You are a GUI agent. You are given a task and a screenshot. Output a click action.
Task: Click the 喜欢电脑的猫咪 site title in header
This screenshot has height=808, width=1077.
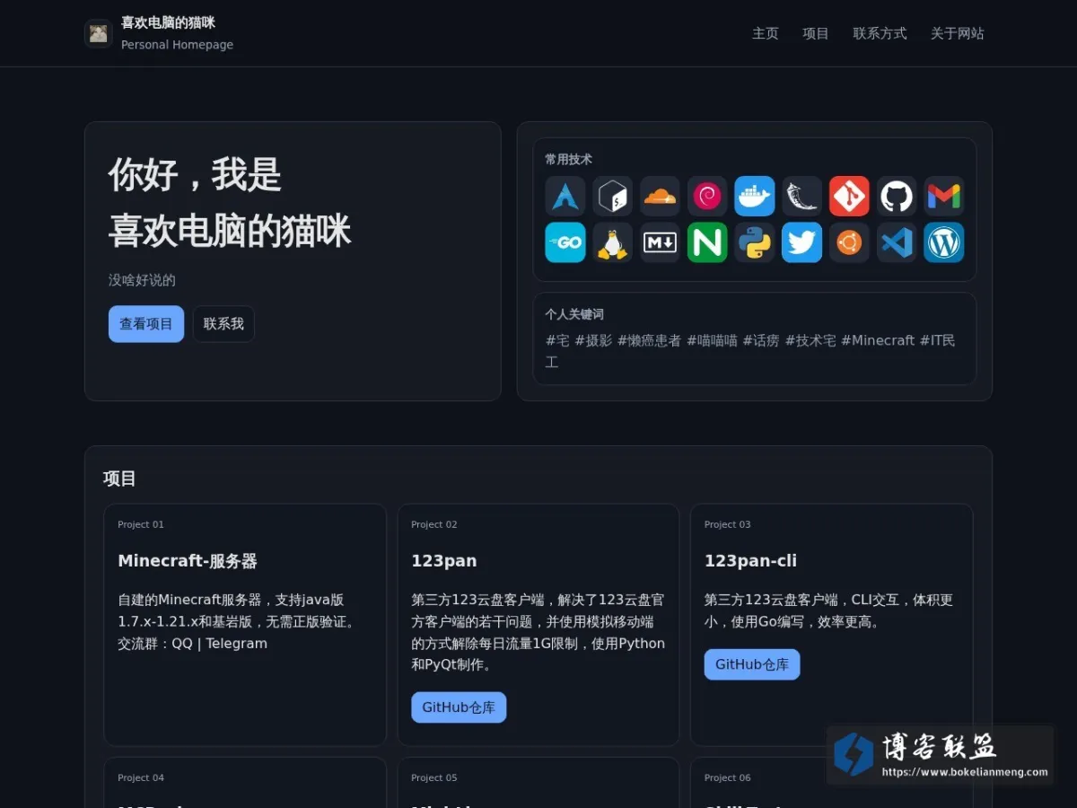pos(169,22)
